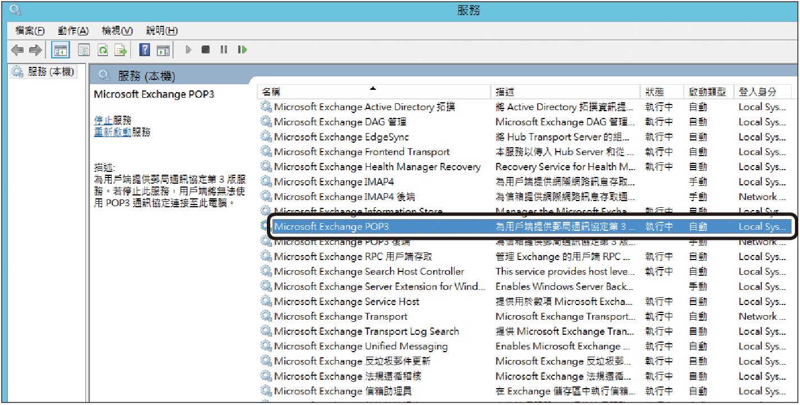Select Microsoft Exchange EdgeSync row
Image resolution: width=800 pixels, height=405 pixels.
(x=526, y=136)
